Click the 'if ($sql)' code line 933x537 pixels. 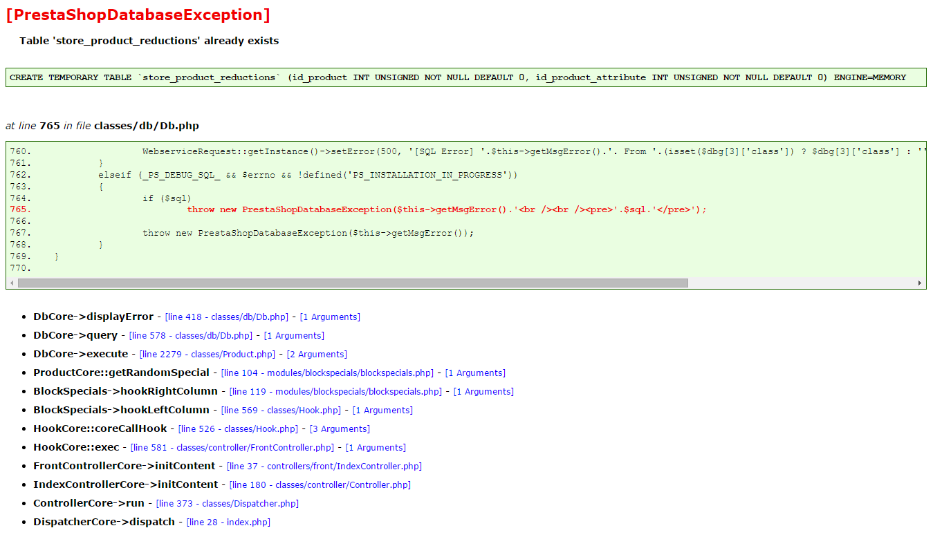(x=167, y=198)
